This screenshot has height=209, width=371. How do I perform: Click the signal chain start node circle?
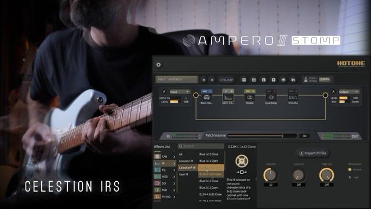[x=196, y=95]
